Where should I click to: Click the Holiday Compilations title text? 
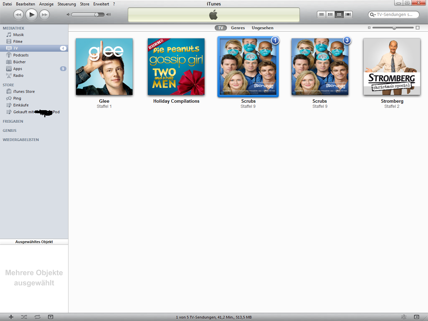tap(176, 101)
